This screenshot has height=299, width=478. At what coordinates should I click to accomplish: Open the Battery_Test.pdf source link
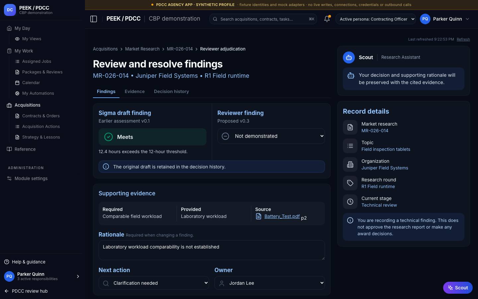pyautogui.click(x=282, y=216)
